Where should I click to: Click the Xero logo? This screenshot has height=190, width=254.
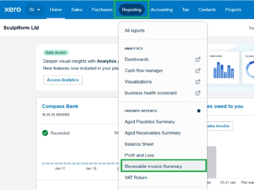point(13,9)
